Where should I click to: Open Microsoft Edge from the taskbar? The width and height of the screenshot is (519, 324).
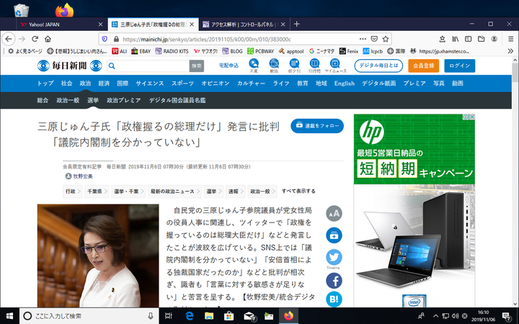coord(191,316)
